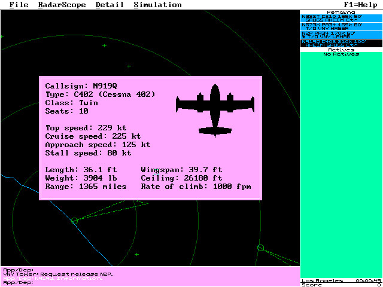Click the airport circle at lower right radar
383x287 pixels.
coord(261,248)
